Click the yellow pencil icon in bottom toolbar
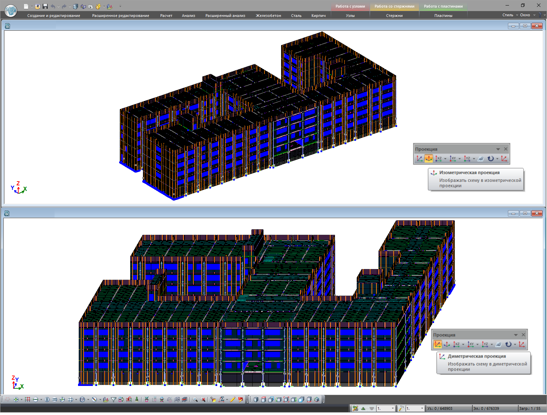 pos(232,399)
